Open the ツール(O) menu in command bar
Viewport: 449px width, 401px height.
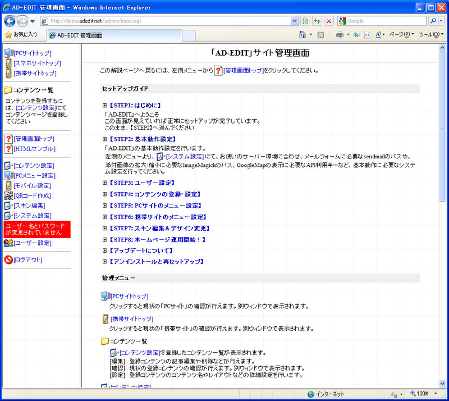point(431,35)
